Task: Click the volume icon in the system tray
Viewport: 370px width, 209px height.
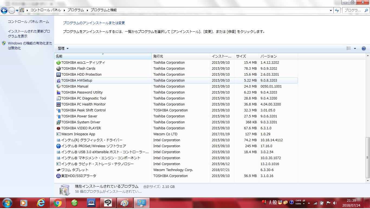Action: tap(335, 203)
